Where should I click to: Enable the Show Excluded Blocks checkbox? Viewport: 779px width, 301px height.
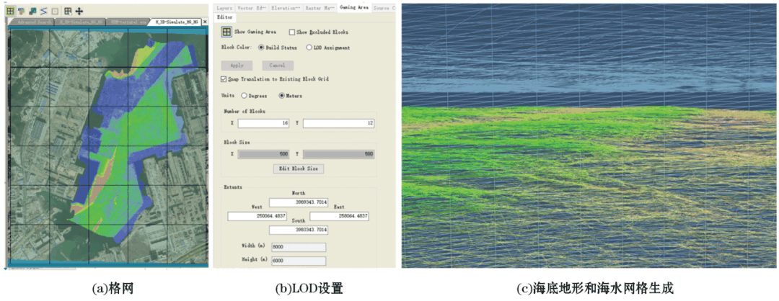[x=291, y=32]
